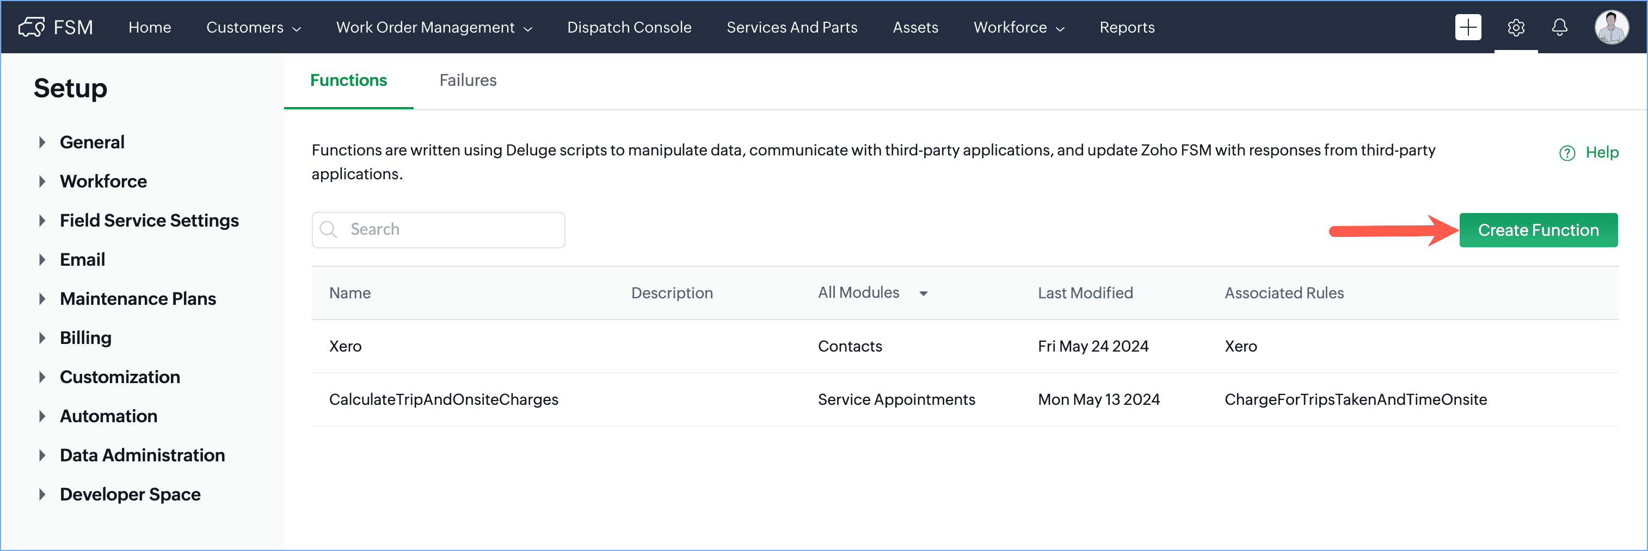Click the Associated Rules column header

coord(1284,293)
